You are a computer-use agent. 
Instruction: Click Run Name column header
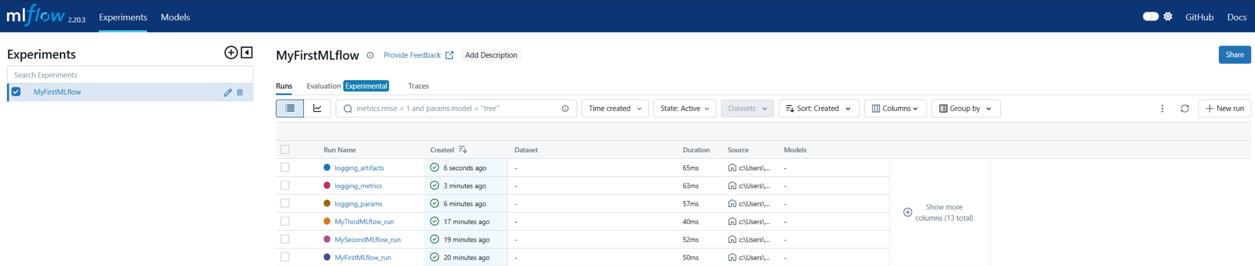point(340,150)
